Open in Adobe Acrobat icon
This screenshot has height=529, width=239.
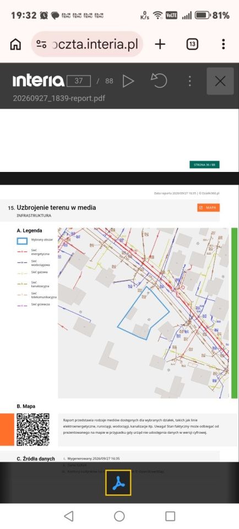(118, 483)
